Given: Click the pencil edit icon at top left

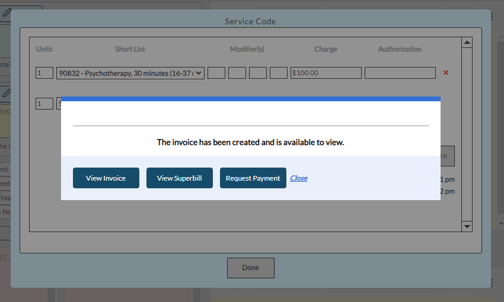Looking at the screenshot, I should pos(7,12).
